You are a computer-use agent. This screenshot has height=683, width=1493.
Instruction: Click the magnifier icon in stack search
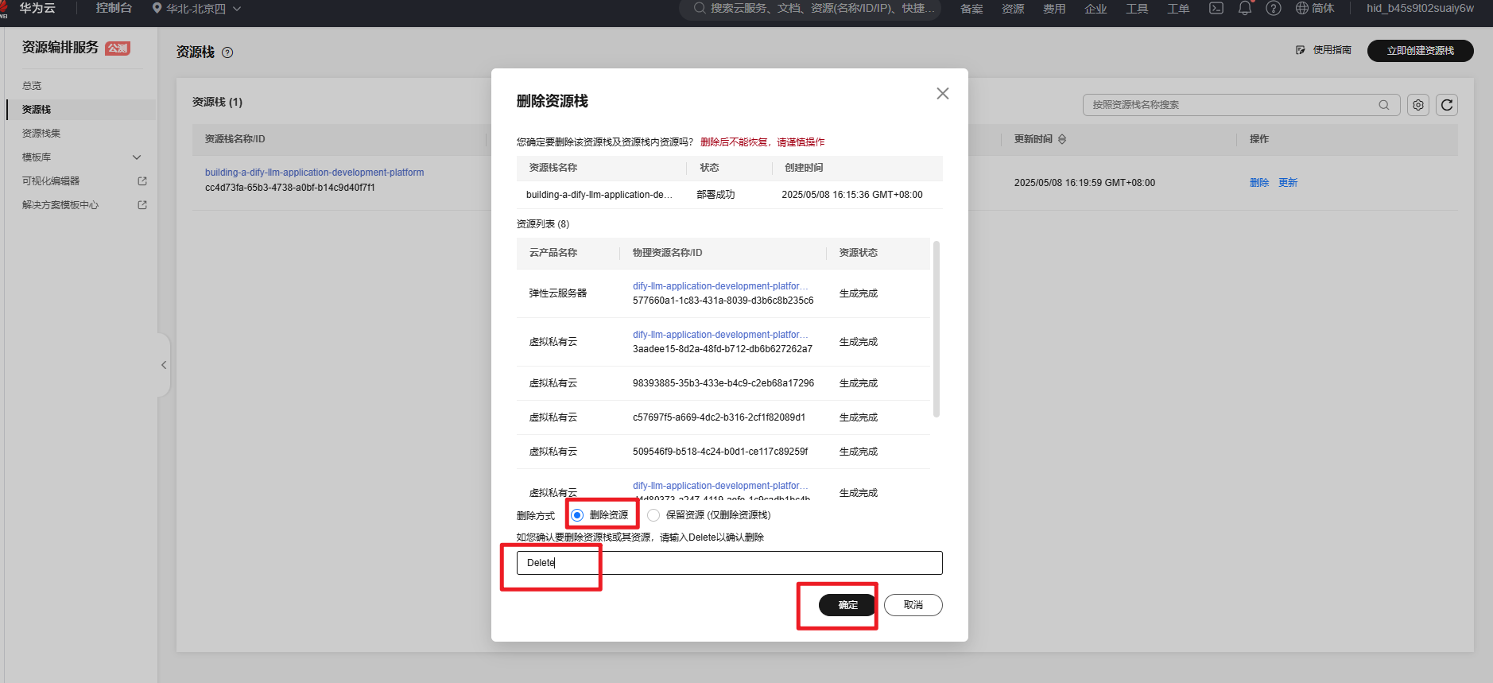coord(1384,105)
